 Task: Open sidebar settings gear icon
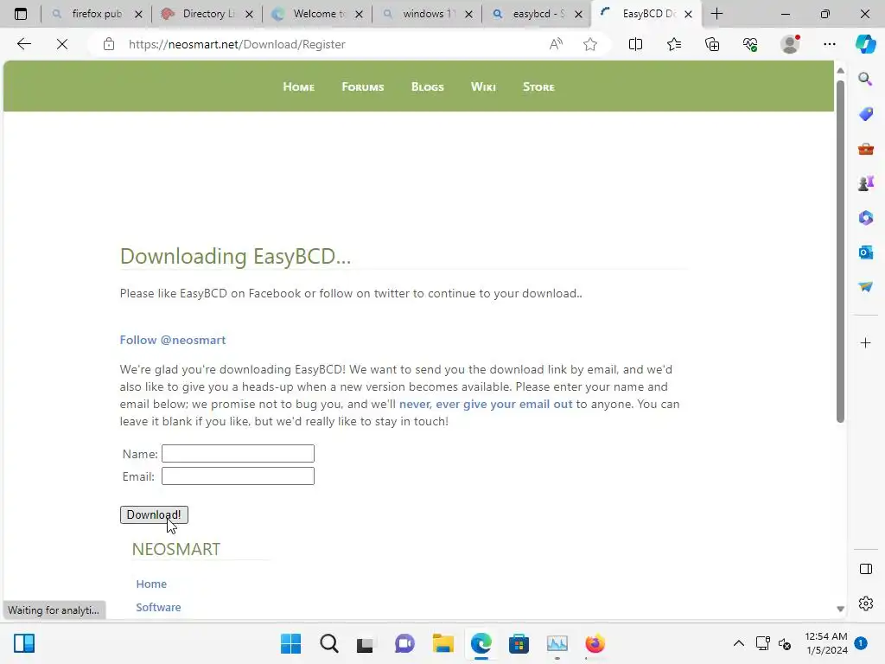point(865,603)
